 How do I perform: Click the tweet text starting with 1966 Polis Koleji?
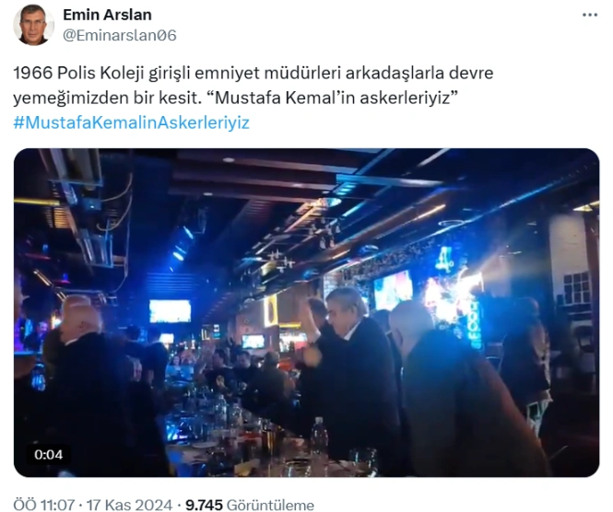pyautogui.click(x=253, y=85)
